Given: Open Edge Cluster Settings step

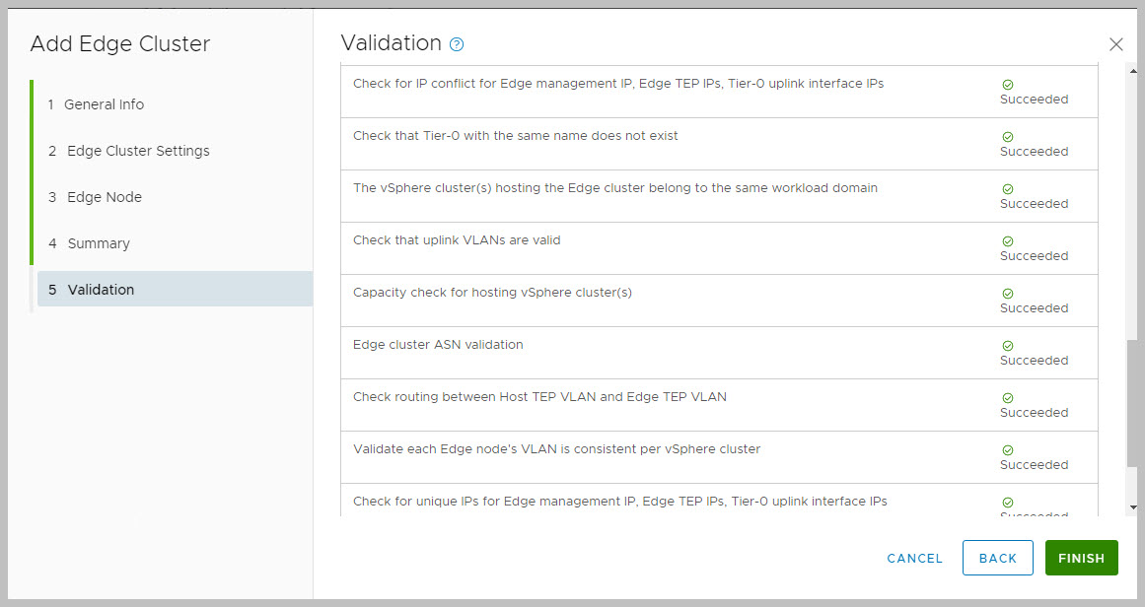Looking at the screenshot, I should 138,151.
